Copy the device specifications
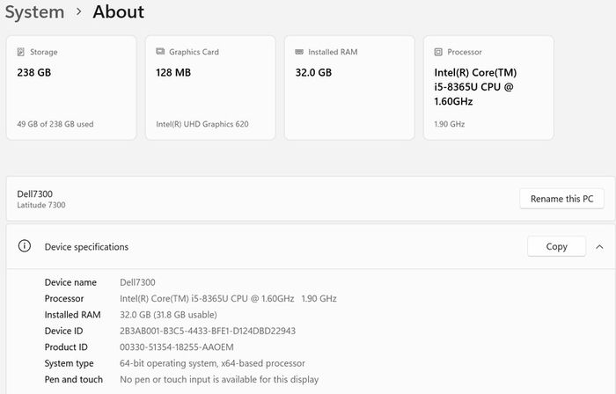 pyautogui.click(x=557, y=246)
